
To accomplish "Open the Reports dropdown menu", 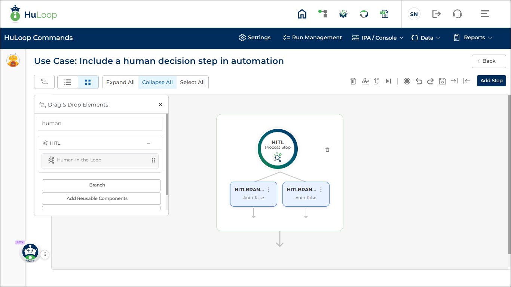I will 473,38.
